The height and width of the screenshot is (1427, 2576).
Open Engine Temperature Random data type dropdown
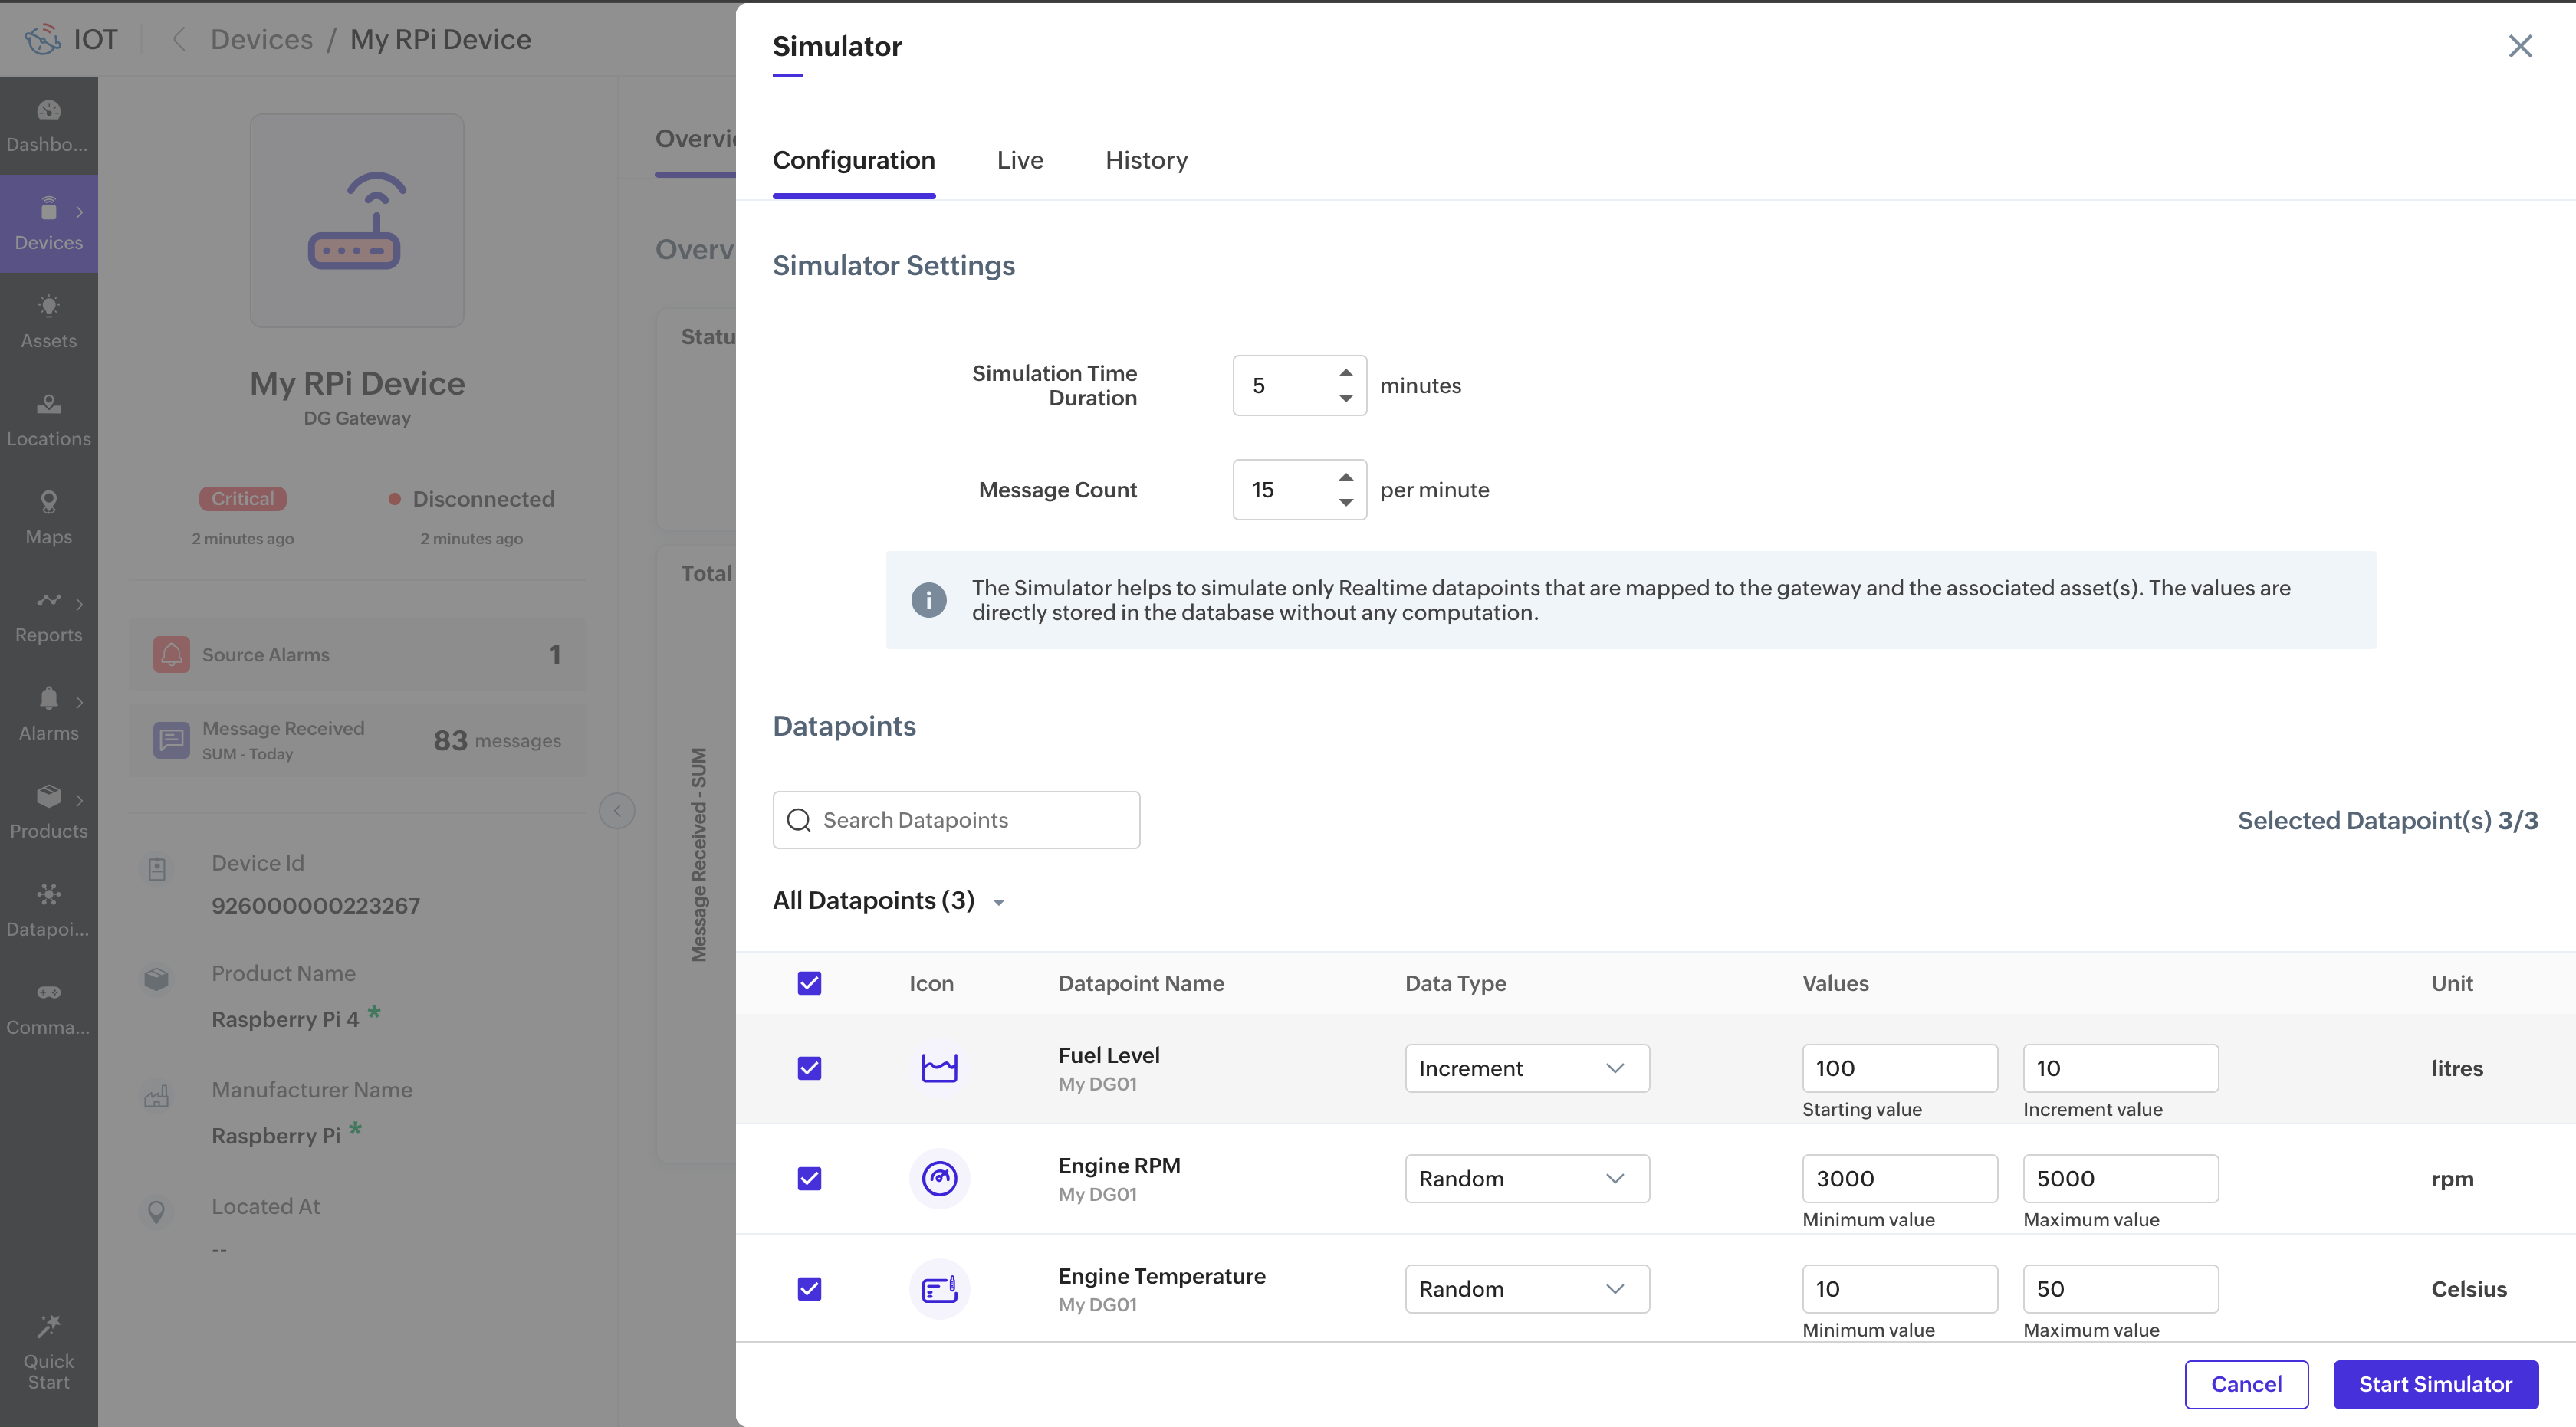click(1526, 1289)
